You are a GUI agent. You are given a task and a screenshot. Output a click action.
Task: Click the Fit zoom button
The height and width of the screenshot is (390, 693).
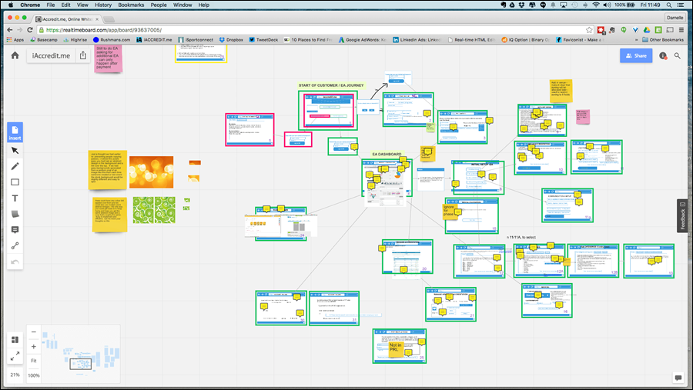point(34,361)
